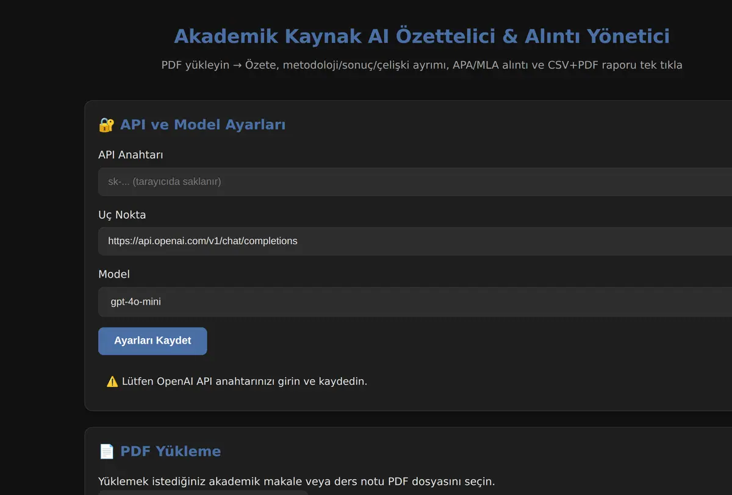Click the document icon beside PDF Yükleme
732x495 pixels.
pos(106,452)
